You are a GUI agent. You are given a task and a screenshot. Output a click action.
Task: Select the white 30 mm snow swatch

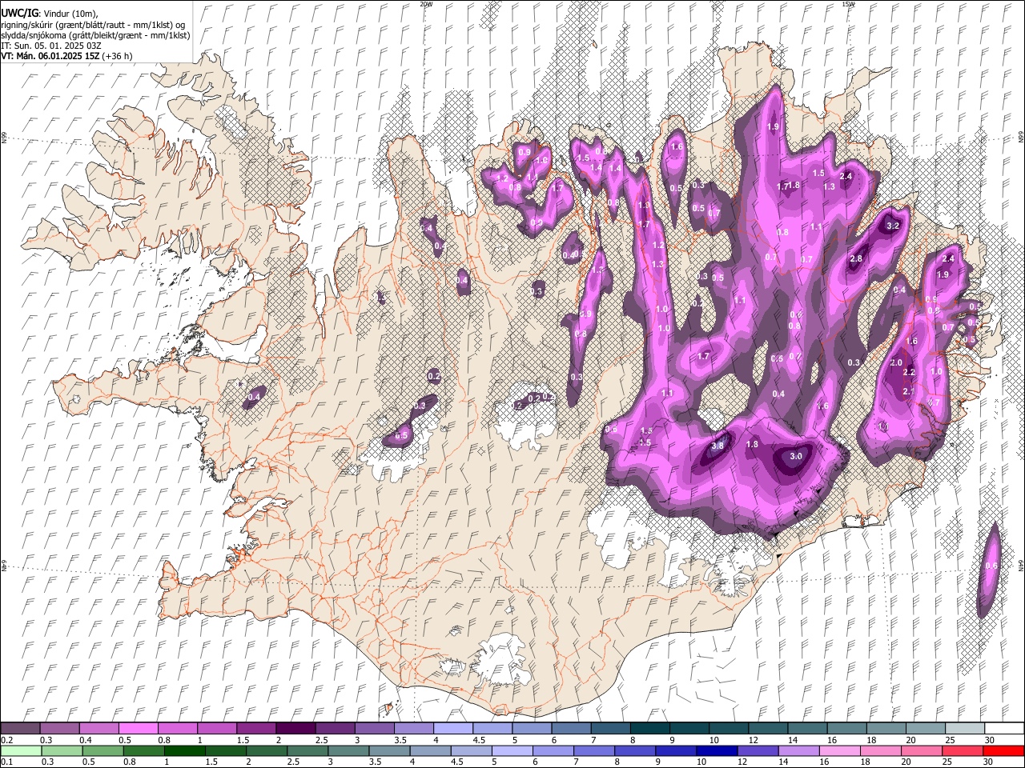pyautogui.click(x=1003, y=728)
